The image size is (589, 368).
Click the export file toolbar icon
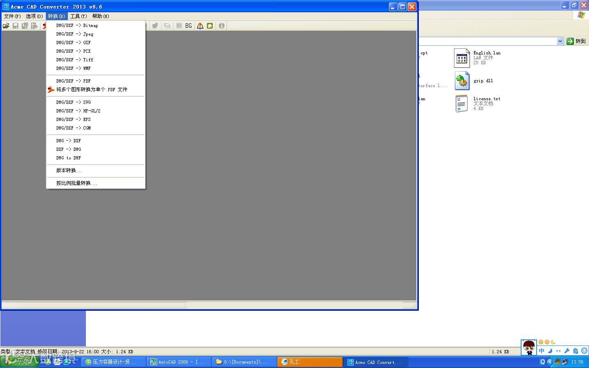coord(34,26)
